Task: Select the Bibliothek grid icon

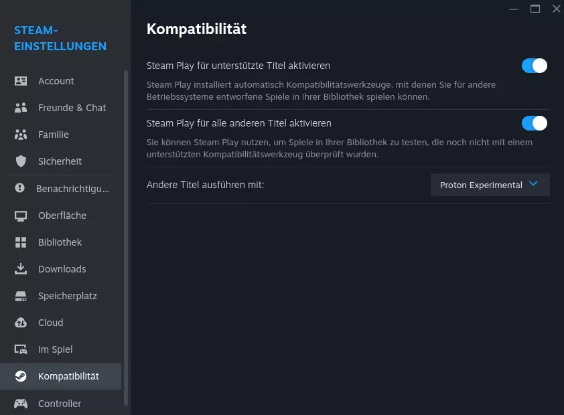Action: point(21,242)
